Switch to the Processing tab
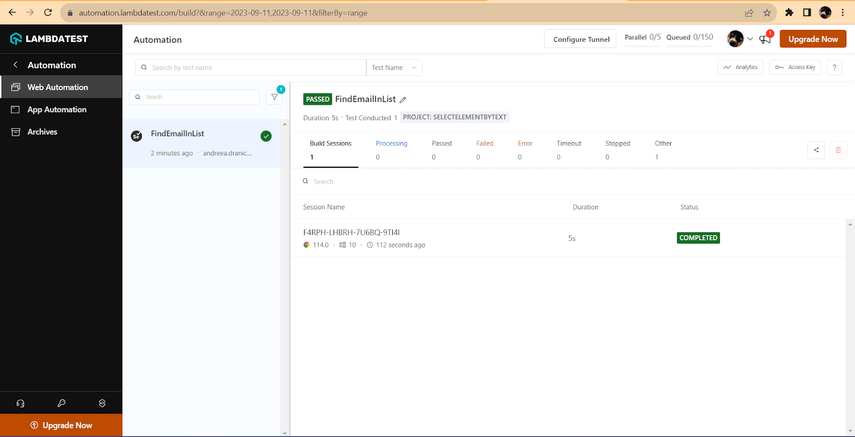 point(392,150)
